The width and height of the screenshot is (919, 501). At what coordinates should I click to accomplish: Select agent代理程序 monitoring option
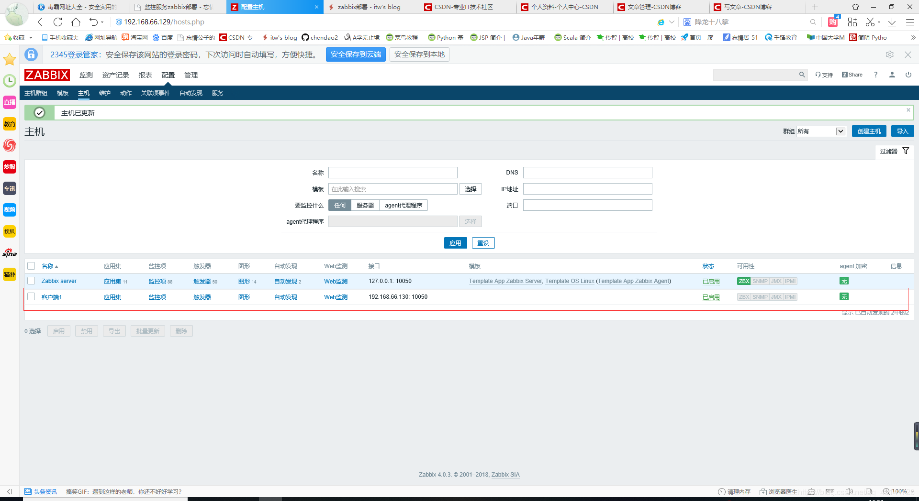403,205
